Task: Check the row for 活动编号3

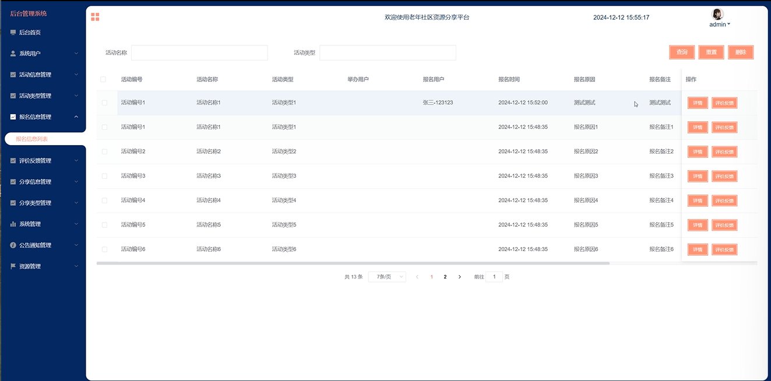Action: (x=105, y=176)
